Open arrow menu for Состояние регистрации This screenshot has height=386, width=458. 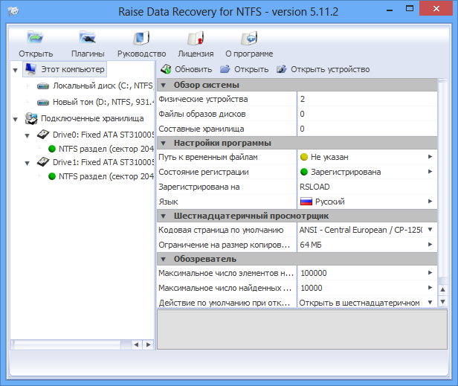pyautogui.click(x=430, y=172)
